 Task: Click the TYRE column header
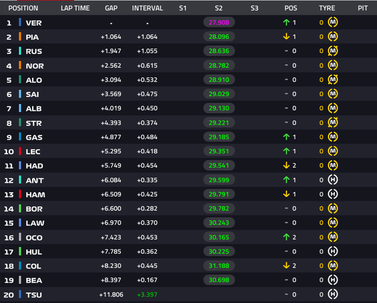327,8
